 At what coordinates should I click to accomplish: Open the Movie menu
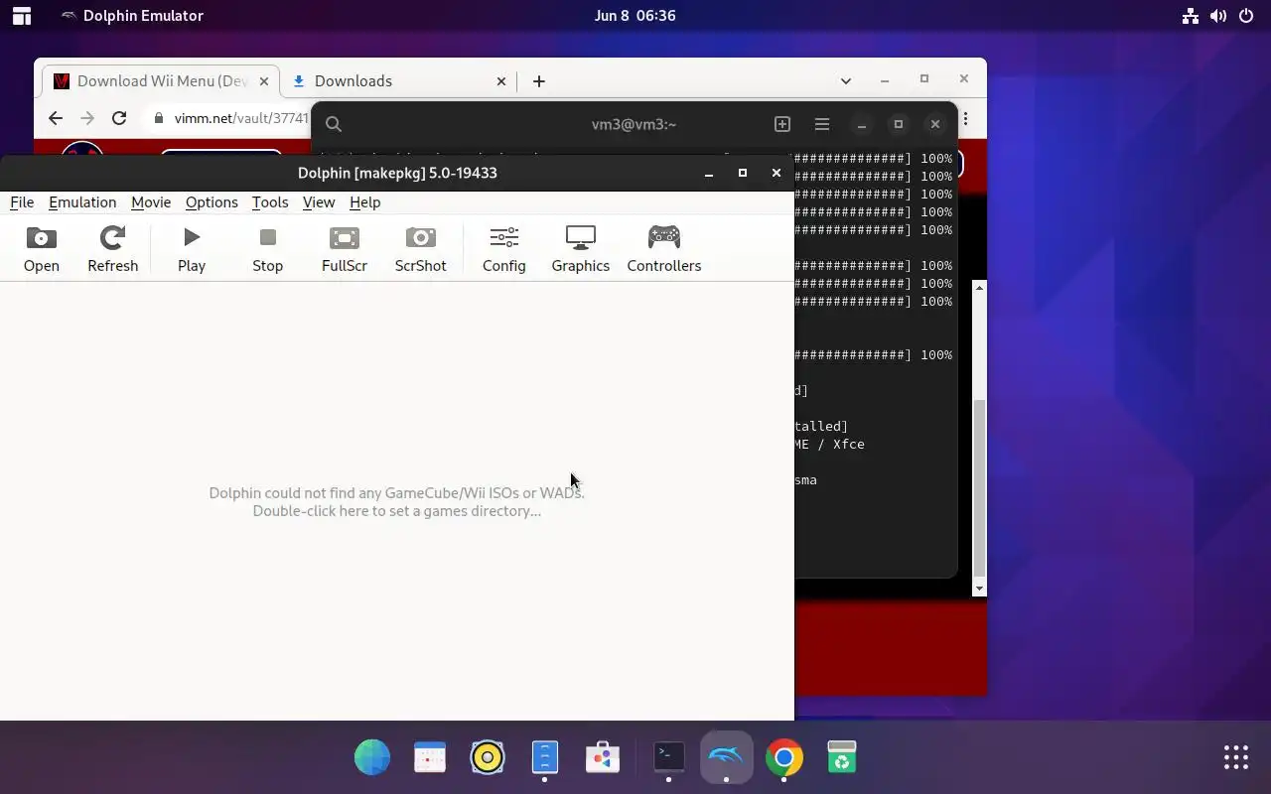pyautogui.click(x=151, y=202)
